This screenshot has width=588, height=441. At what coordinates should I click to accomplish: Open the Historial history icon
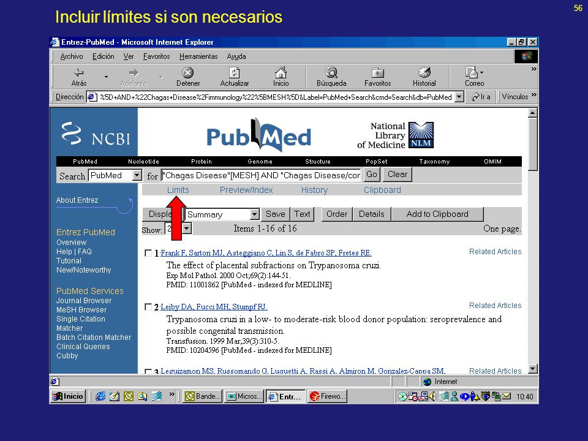(x=424, y=72)
